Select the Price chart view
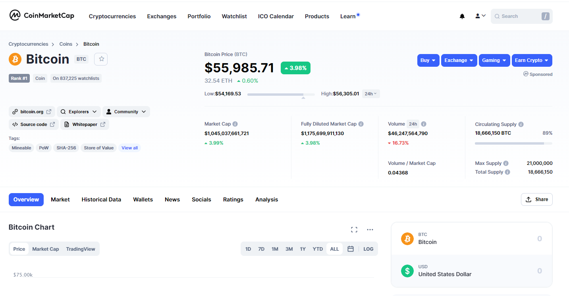The width and height of the screenshot is (569, 296). [19, 249]
